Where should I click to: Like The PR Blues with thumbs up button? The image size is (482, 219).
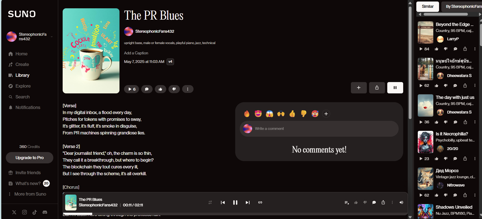pyautogui.click(x=160, y=89)
